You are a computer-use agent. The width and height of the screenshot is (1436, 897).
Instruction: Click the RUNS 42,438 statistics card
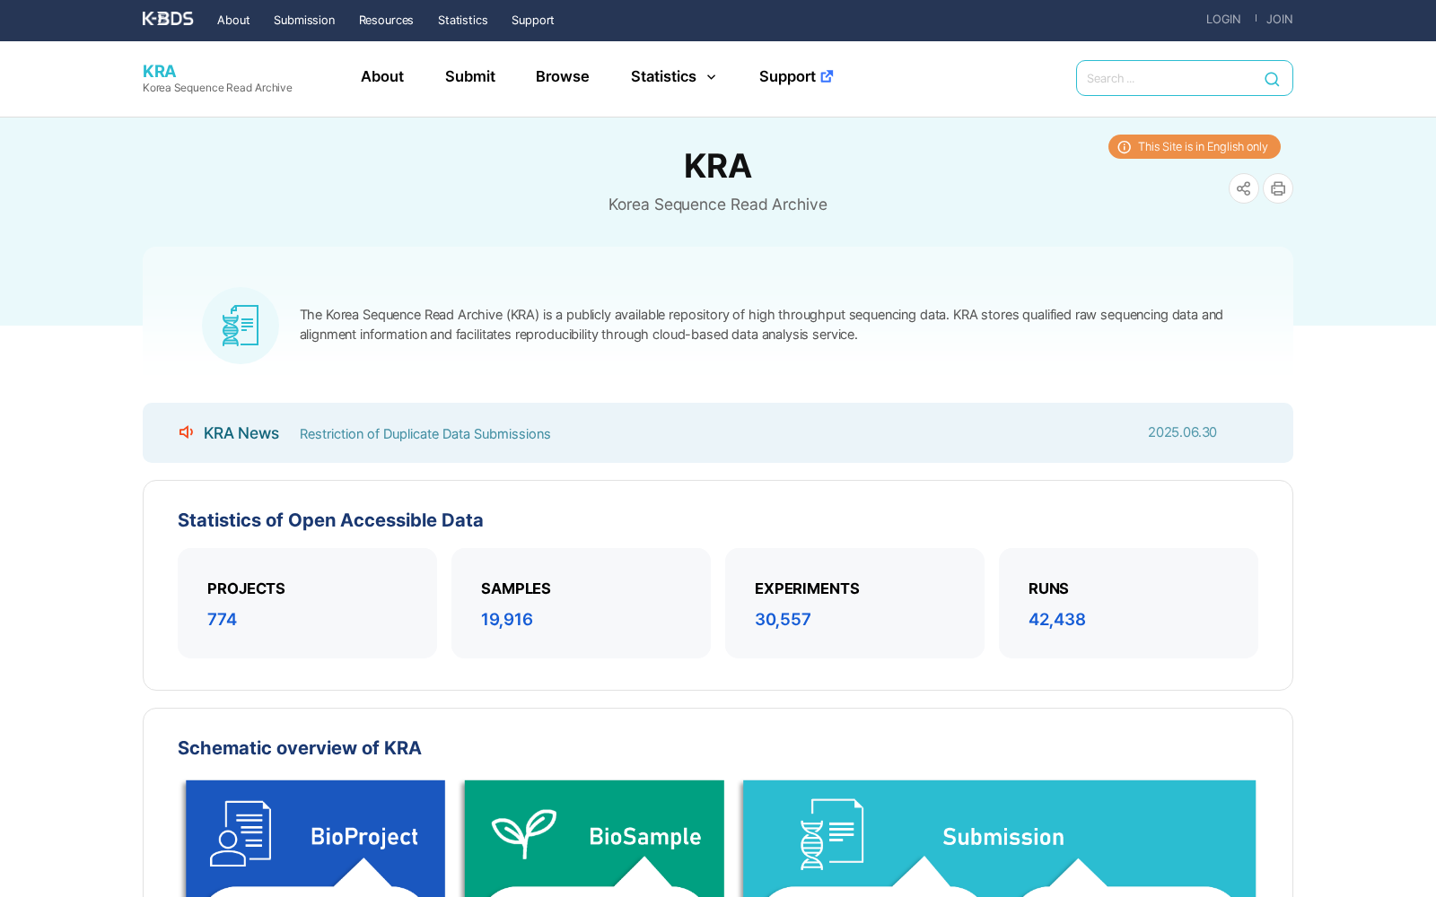click(x=1128, y=603)
